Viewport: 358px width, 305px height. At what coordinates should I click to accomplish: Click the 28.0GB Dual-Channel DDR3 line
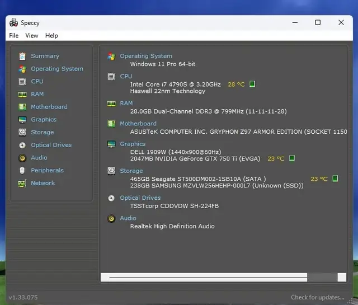coord(209,111)
